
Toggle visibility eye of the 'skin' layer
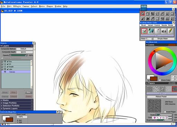(x=5, y=69)
